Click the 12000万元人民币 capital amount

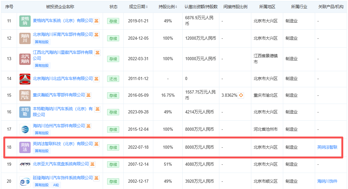pyautogui.click(x=201, y=38)
